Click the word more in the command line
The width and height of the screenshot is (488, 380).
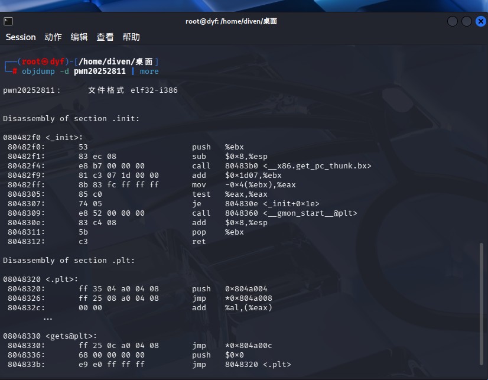[149, 72]
